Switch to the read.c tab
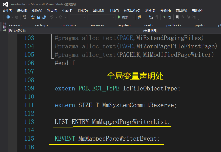The width and height of the screenshot is (221, 152). [x=149, y=25]
